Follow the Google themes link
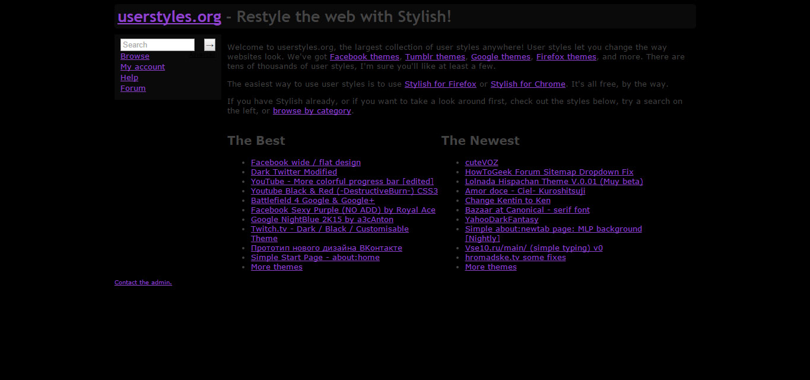 point(501,57)
